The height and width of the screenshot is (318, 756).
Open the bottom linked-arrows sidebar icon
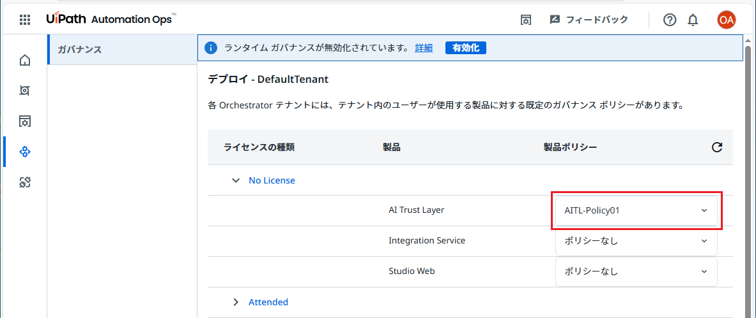tap(25, 182)
